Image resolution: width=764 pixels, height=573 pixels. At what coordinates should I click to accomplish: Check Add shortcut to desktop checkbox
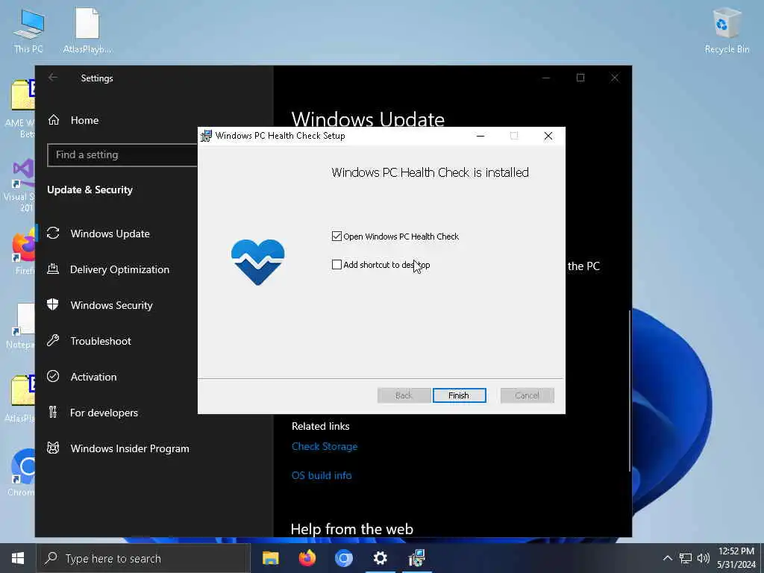pos(336,265)
